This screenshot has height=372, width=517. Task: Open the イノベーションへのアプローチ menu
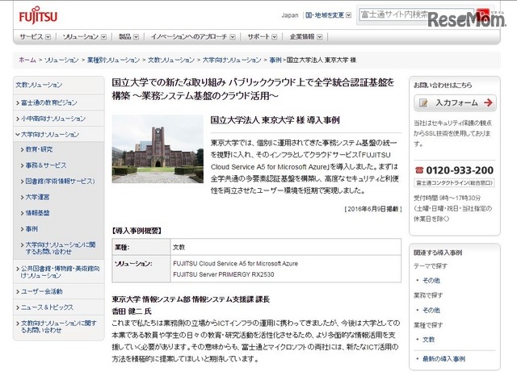[193, 36]
